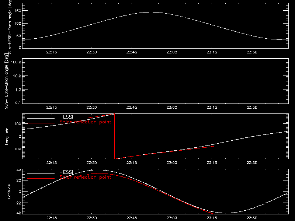Click the -100 tick on the Longitude axis
Image resolution: width=295 pixels, height=221 pixels.
coord(16,149)
